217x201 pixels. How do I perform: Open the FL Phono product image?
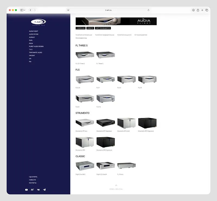pos(126,165)
